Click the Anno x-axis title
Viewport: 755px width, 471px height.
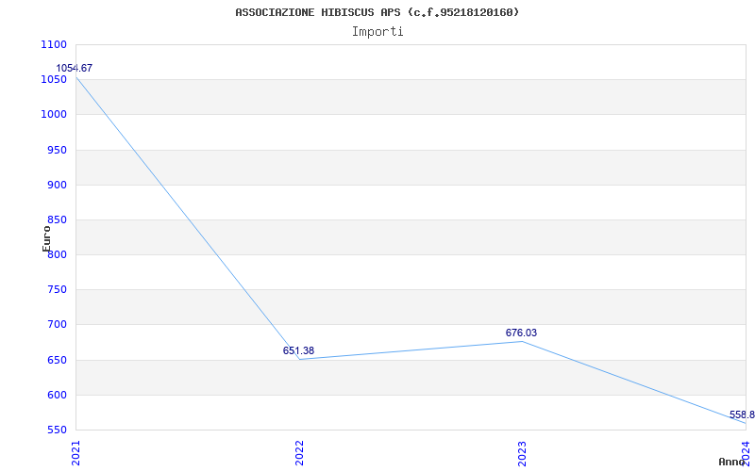click(x=732, y=462)
